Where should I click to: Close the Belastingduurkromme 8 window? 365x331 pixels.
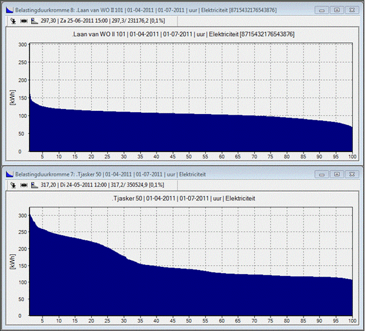pyautogui.click(x=352, y=10)
